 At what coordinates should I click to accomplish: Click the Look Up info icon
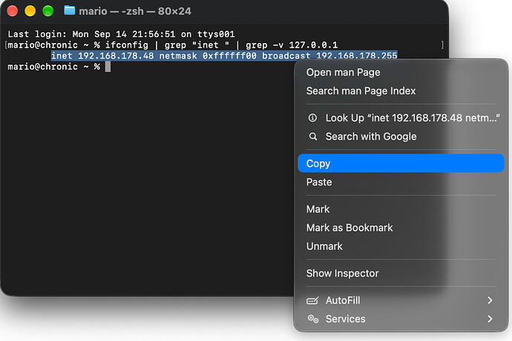(x=312, y=118)
